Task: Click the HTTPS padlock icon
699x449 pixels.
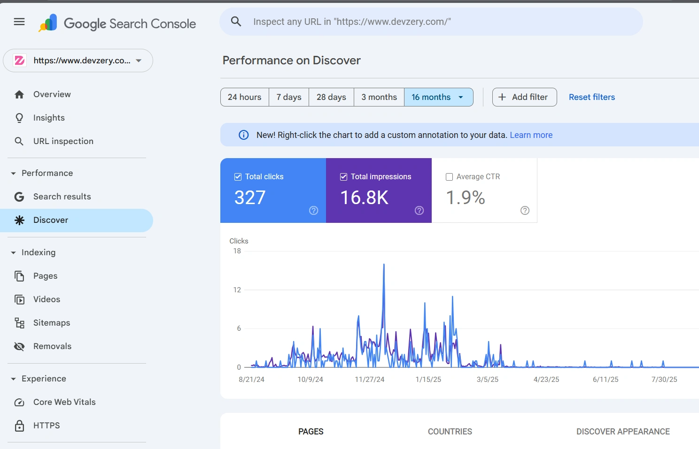Action: pos(19,426)
